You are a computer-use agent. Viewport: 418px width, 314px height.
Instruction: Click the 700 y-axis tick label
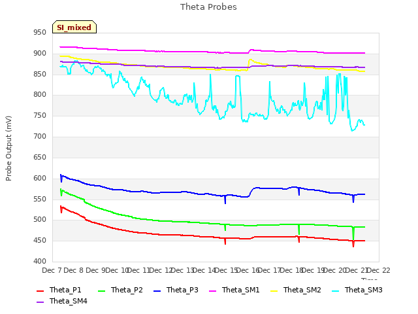pos(40,137)
